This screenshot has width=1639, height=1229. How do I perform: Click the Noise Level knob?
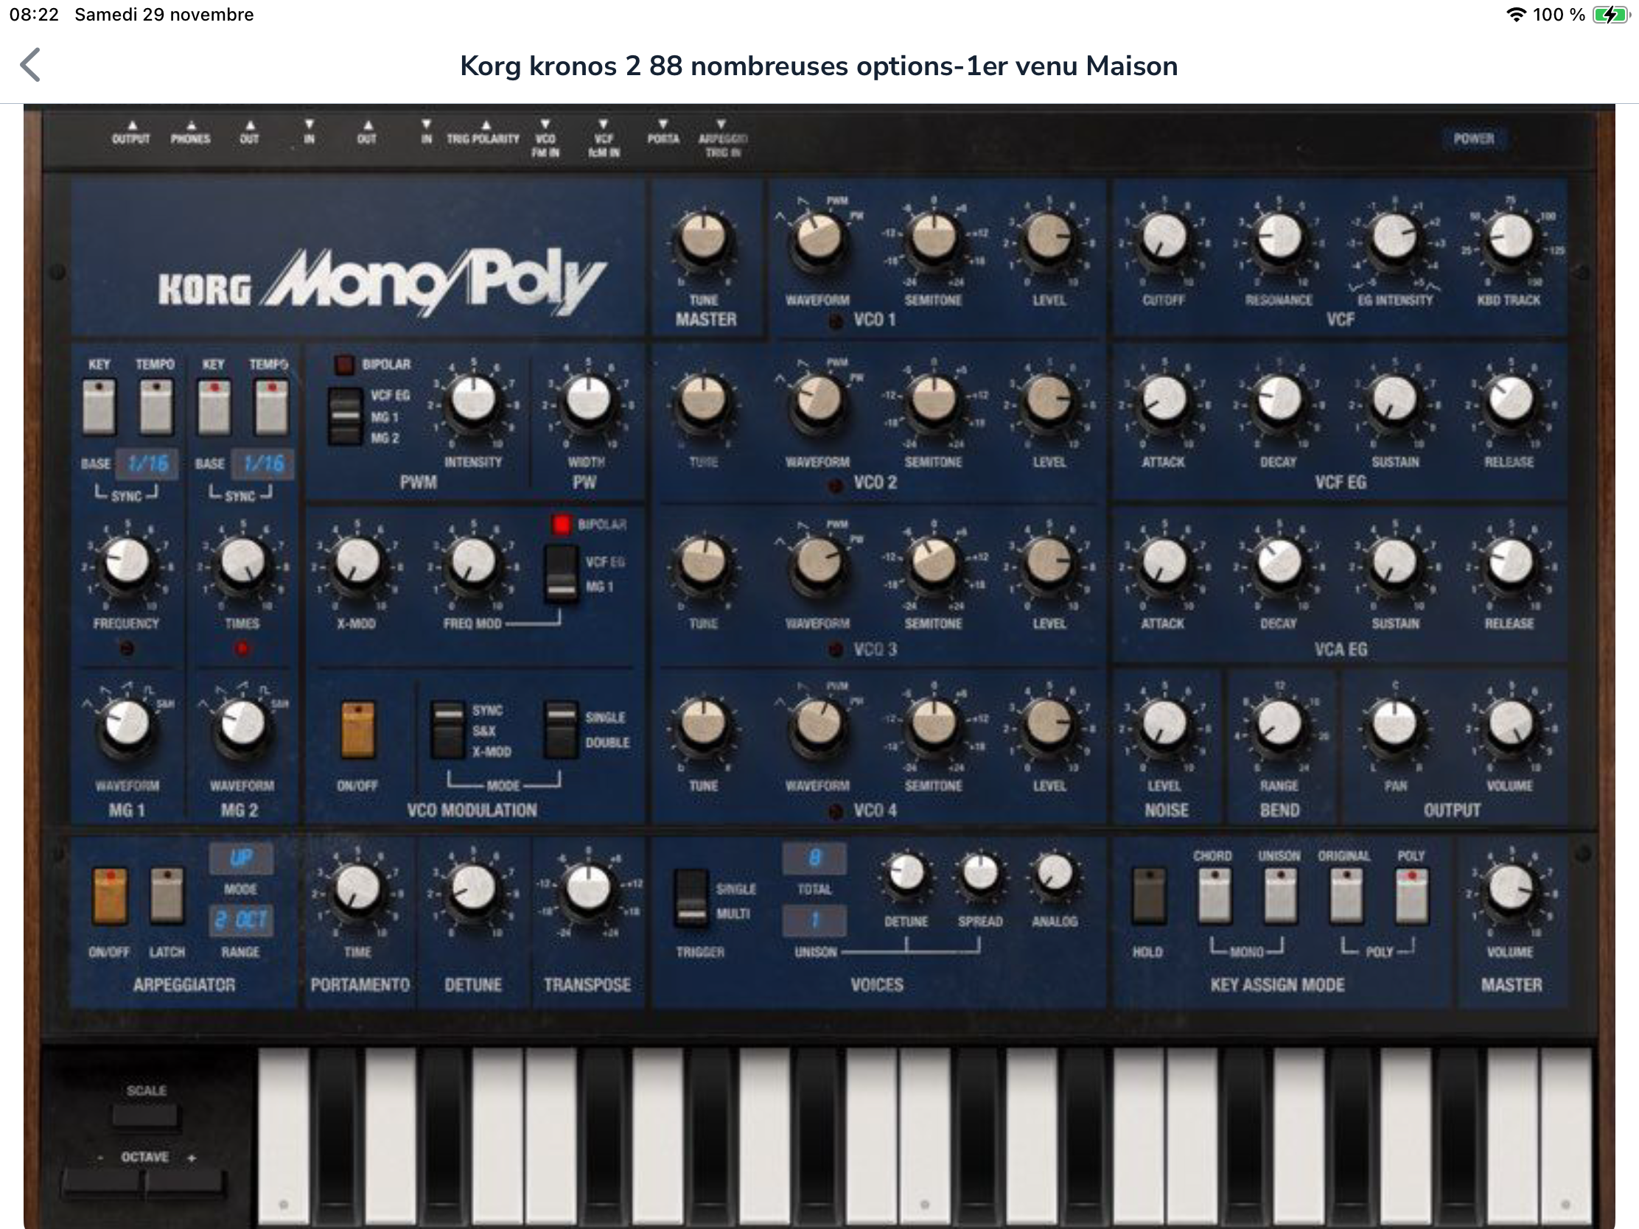tap(1164, 724)
